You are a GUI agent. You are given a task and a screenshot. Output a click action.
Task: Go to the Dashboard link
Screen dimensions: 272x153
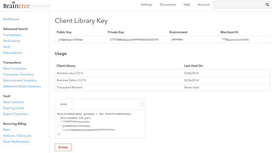click(x=11, y=19)
